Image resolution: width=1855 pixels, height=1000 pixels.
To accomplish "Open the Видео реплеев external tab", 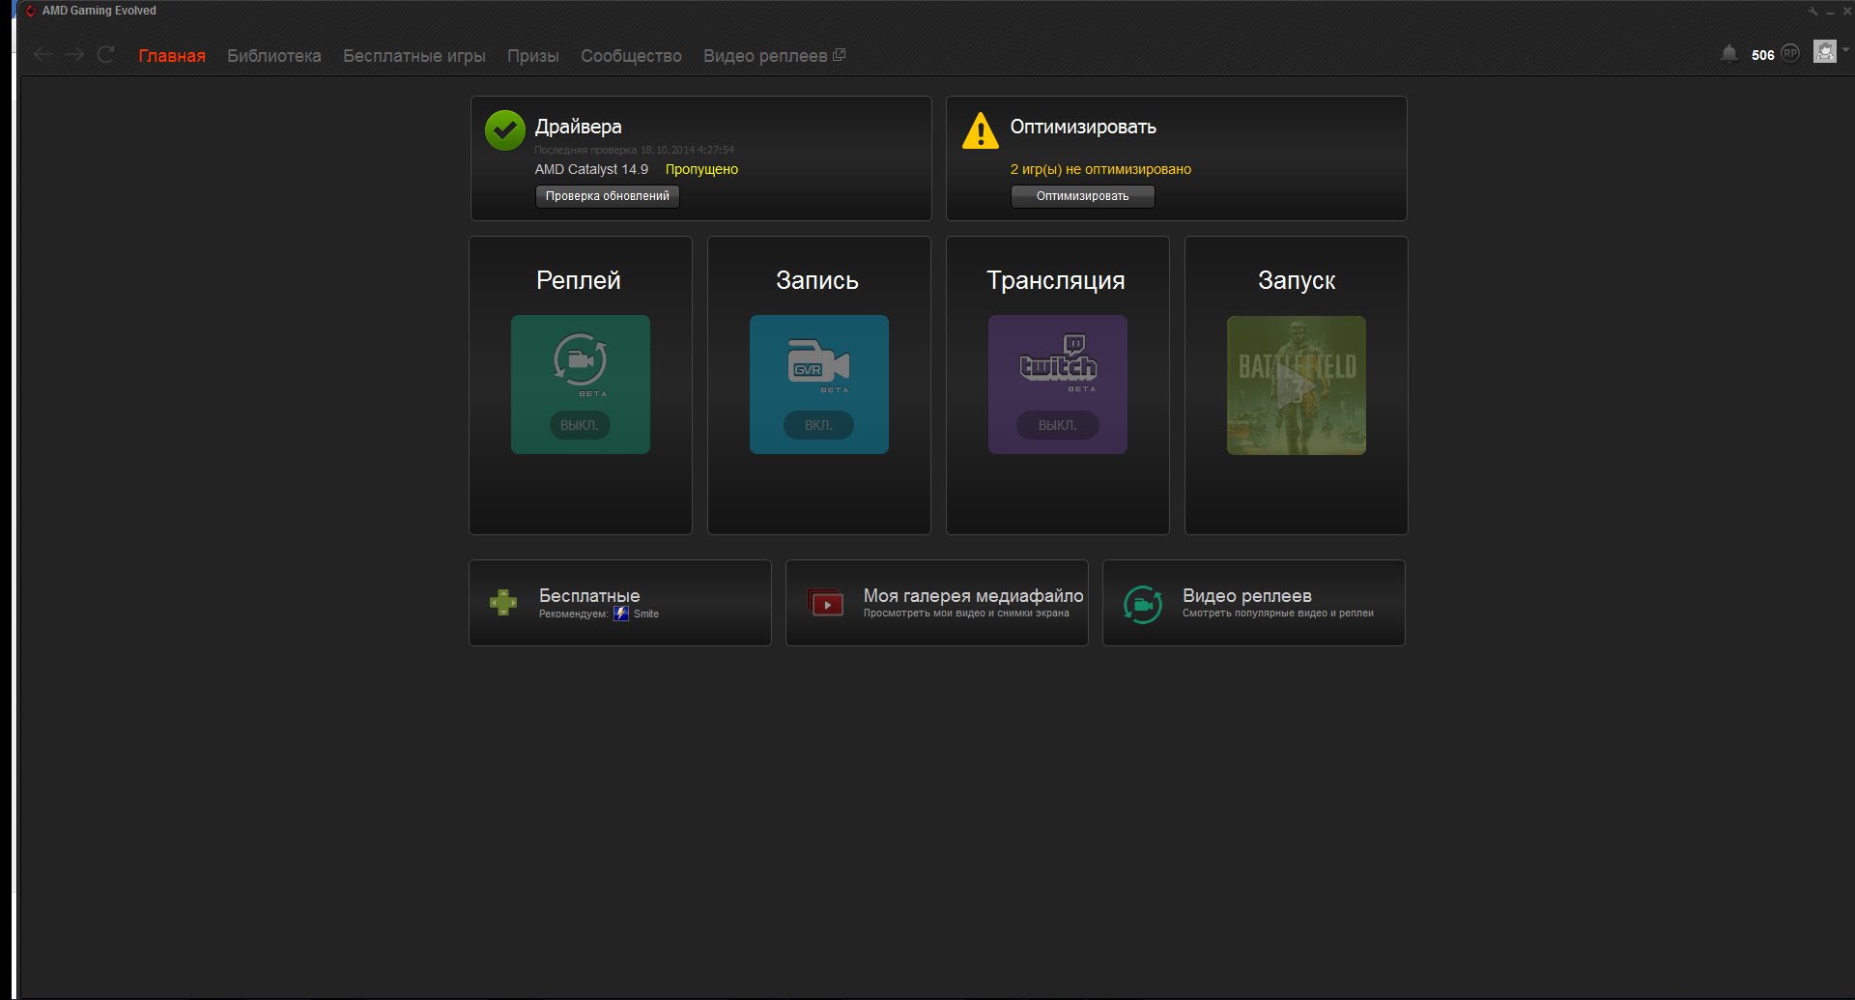I will 774,56.
